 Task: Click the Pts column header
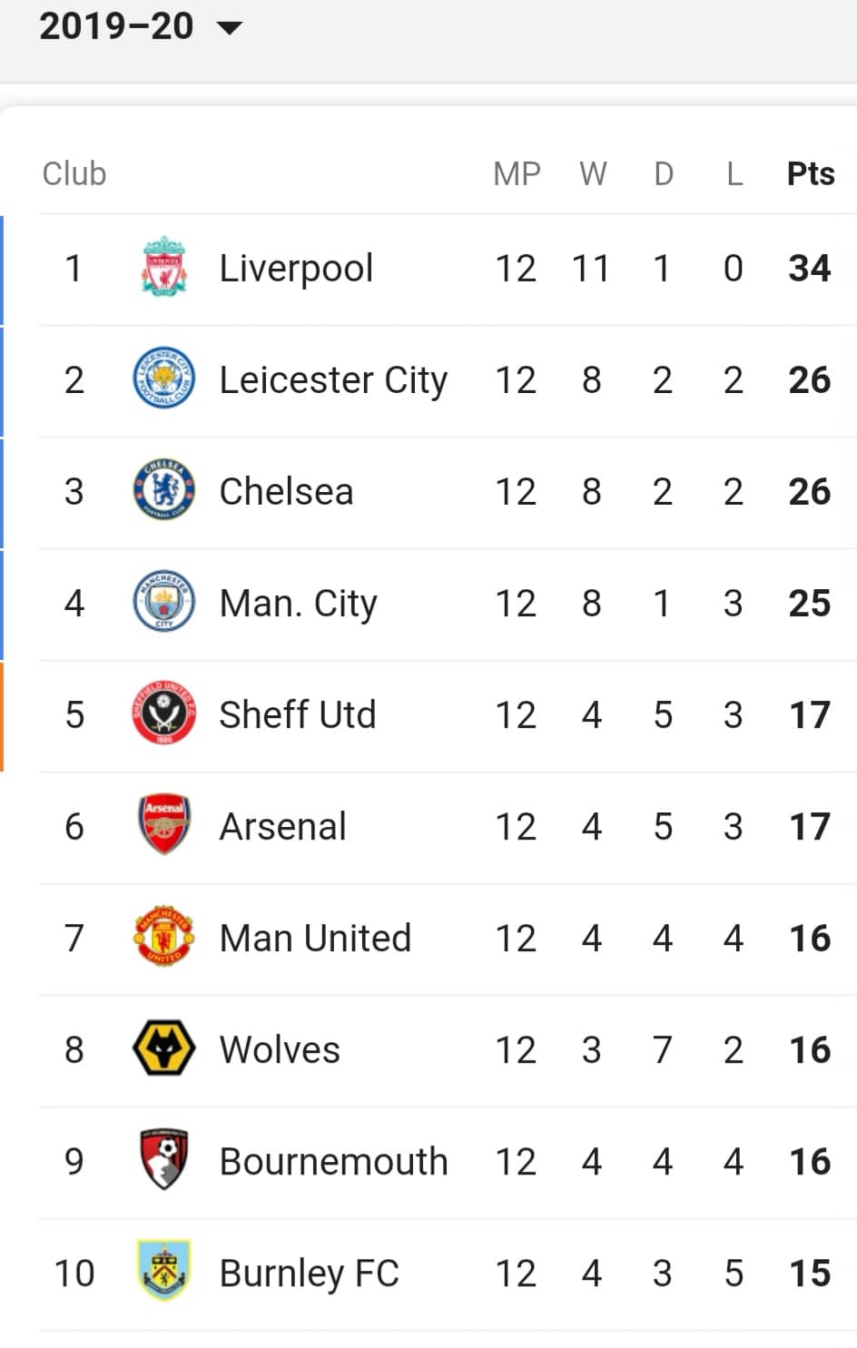pos(811,173)
